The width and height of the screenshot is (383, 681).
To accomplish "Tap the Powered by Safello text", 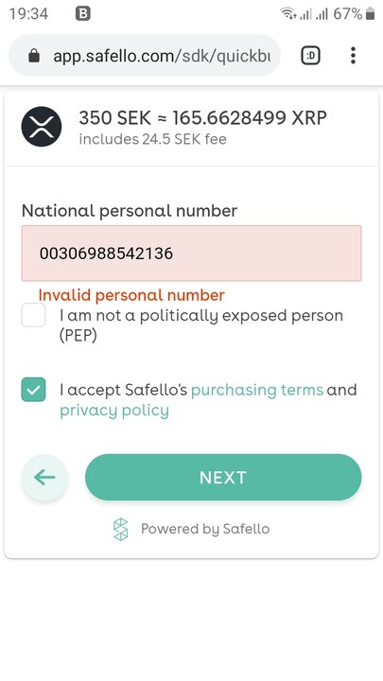I will point(205,529).
